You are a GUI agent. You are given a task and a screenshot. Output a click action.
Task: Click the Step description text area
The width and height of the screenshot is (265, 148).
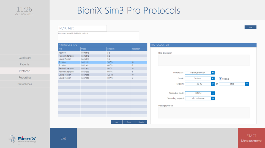204,60
